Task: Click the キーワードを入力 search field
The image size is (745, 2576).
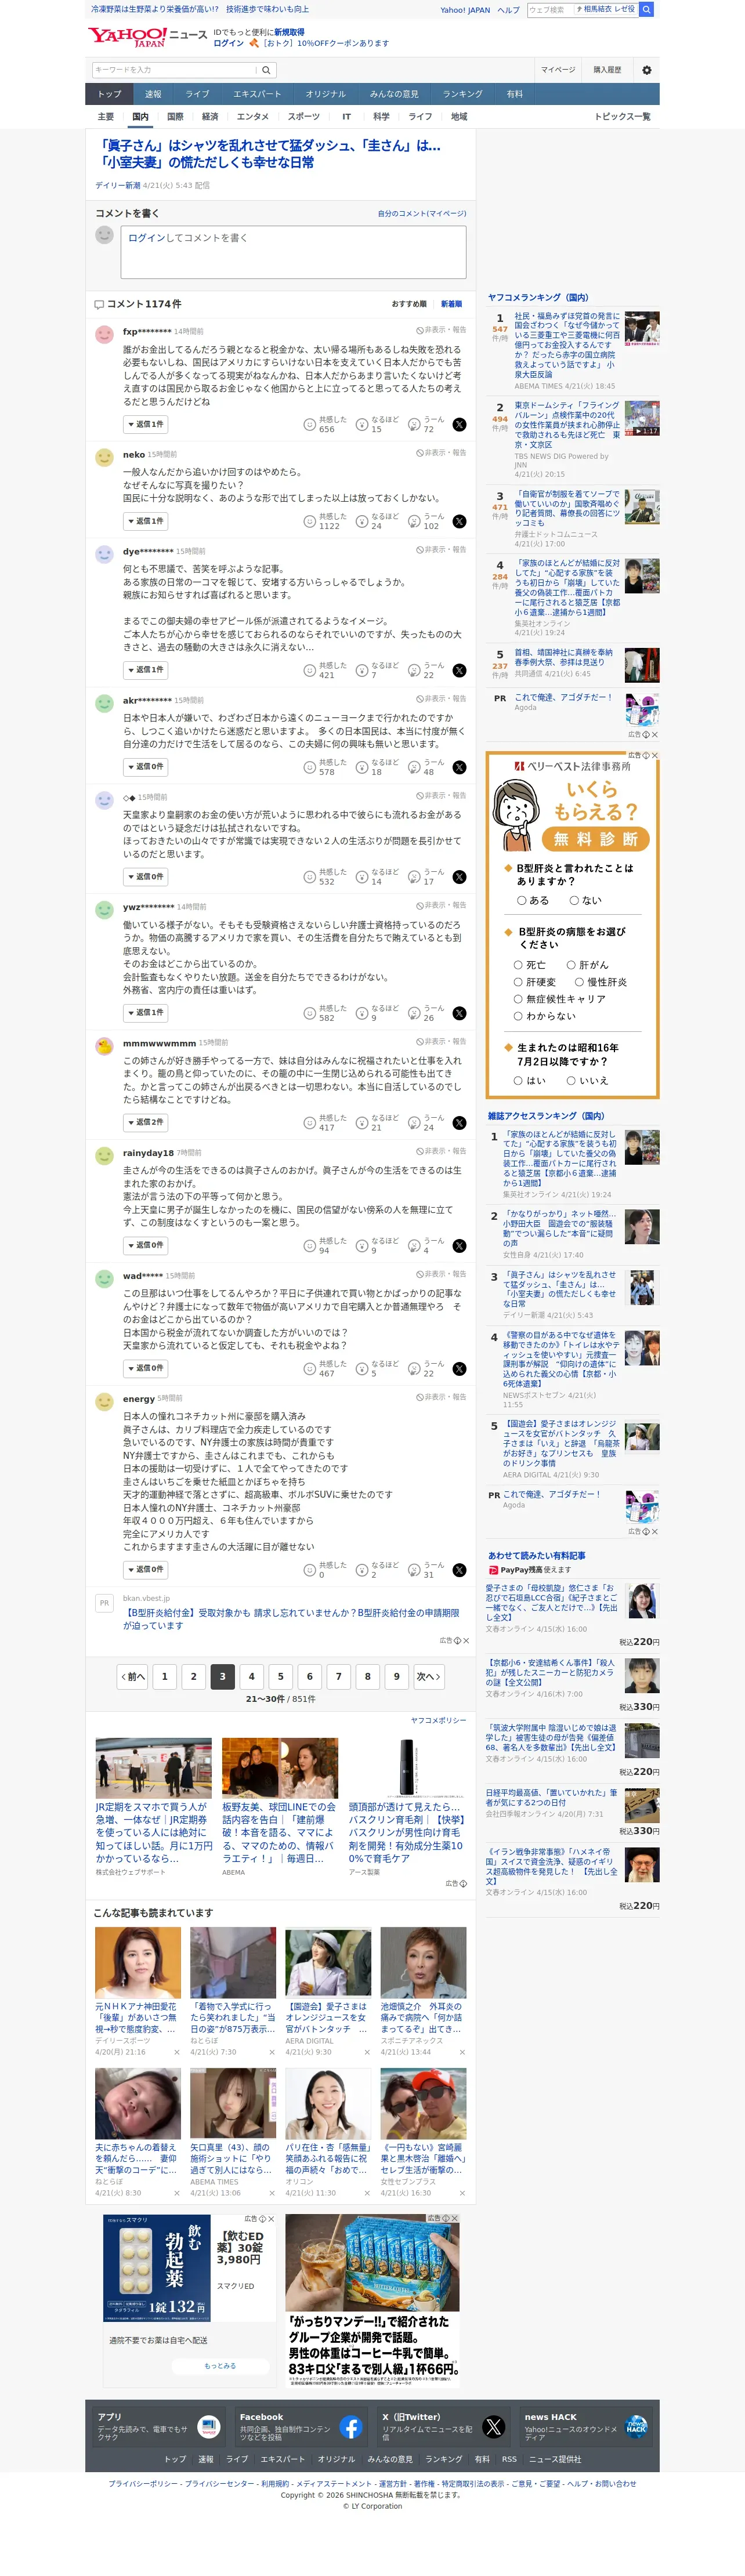Action: pos(174,70)
